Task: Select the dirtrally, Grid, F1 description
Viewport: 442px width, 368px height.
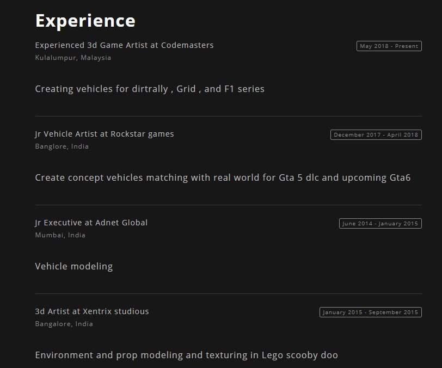Action: click(150, 89)
